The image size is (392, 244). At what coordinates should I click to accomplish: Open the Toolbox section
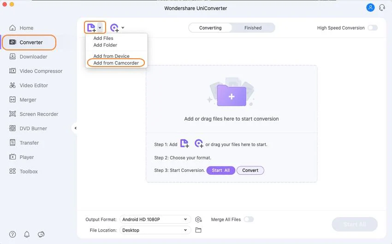(x=24, y=171)
